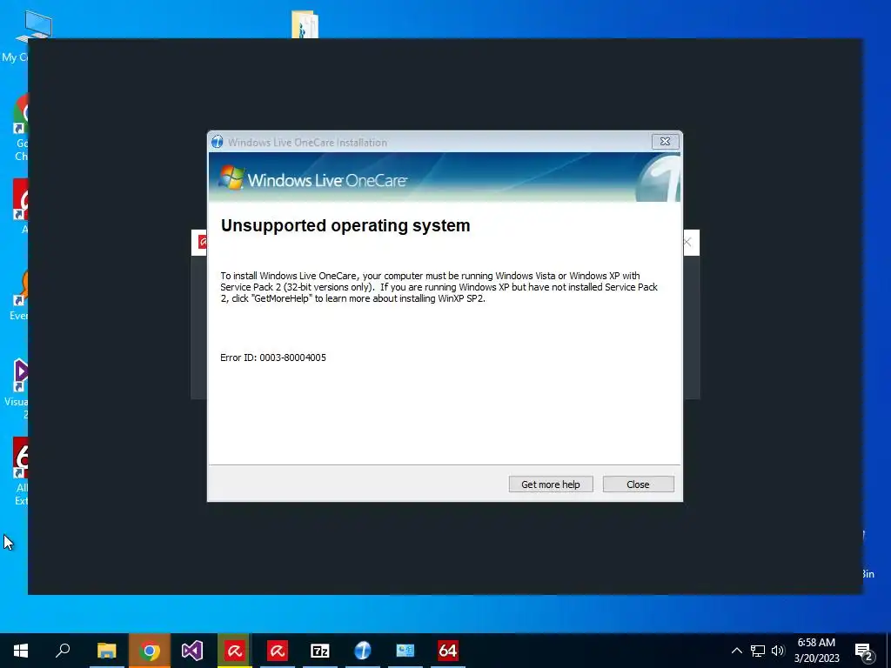The width and height of the screenshot is (891, 668).
Task: Close the OneCare error dialog via Close button
Action: tap(638, 484)
